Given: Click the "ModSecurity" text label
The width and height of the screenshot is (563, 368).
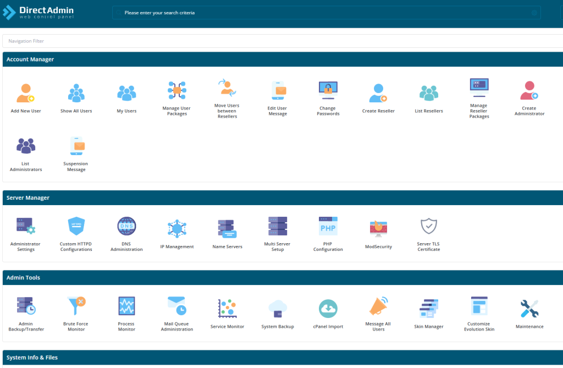Looking at the screenshot, I should click(x=378, y=246).
